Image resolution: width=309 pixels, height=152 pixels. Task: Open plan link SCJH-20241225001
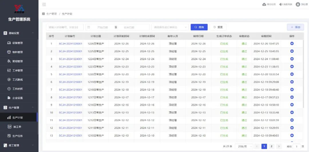(71, 51)
